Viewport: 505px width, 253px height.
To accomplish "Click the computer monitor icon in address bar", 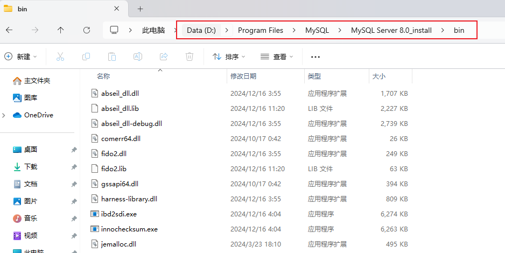I will click(114, 30).
